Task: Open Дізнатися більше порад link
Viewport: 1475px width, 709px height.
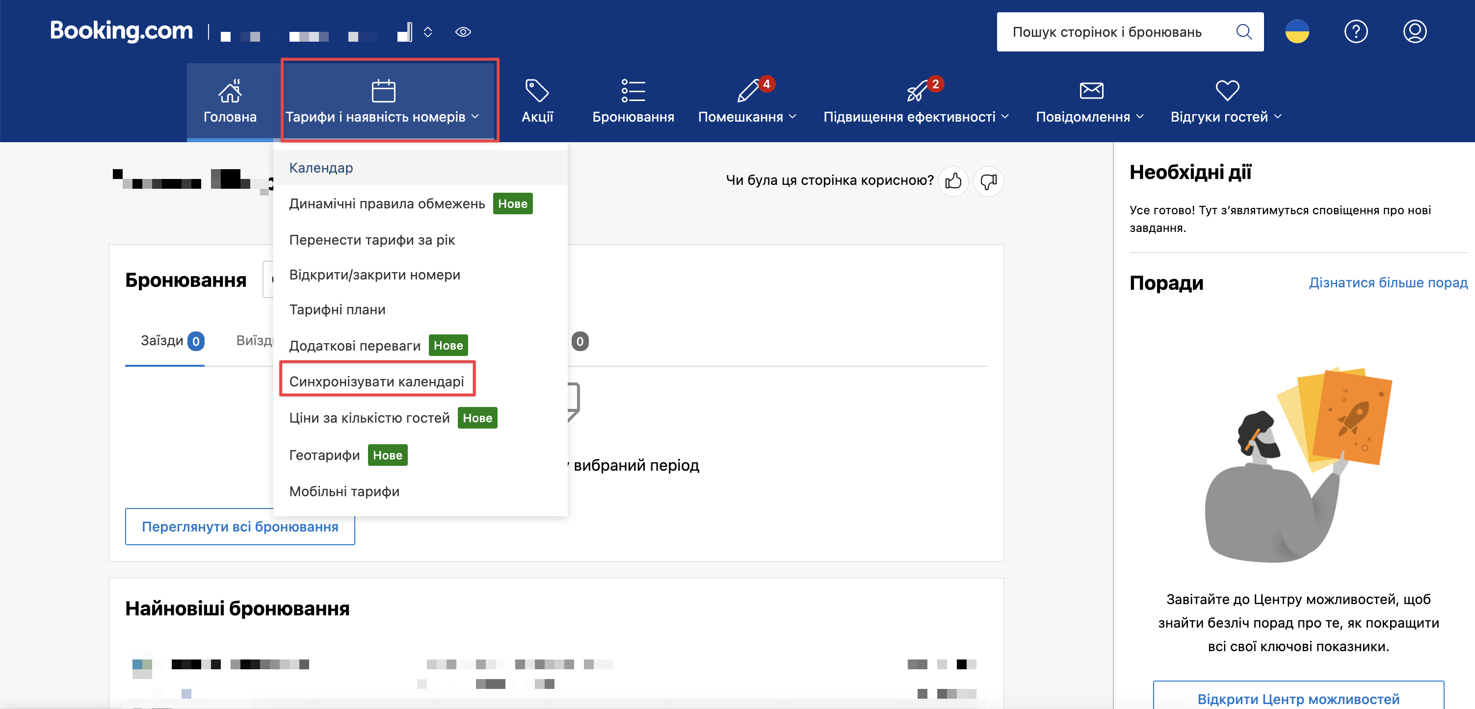Action: click(1387, 283)
